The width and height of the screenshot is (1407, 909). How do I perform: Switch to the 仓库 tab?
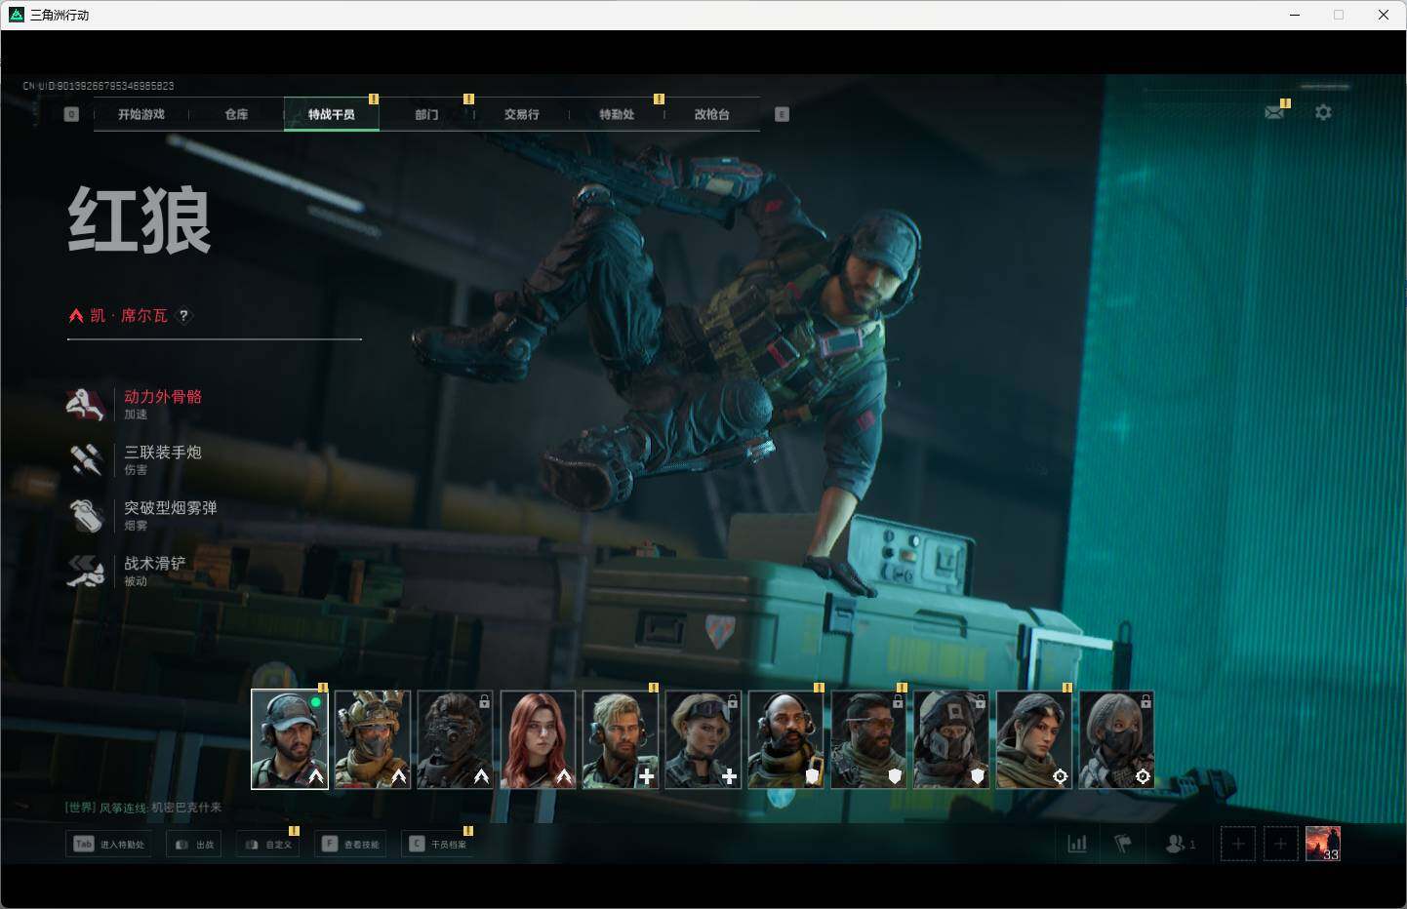pos(236,114)
